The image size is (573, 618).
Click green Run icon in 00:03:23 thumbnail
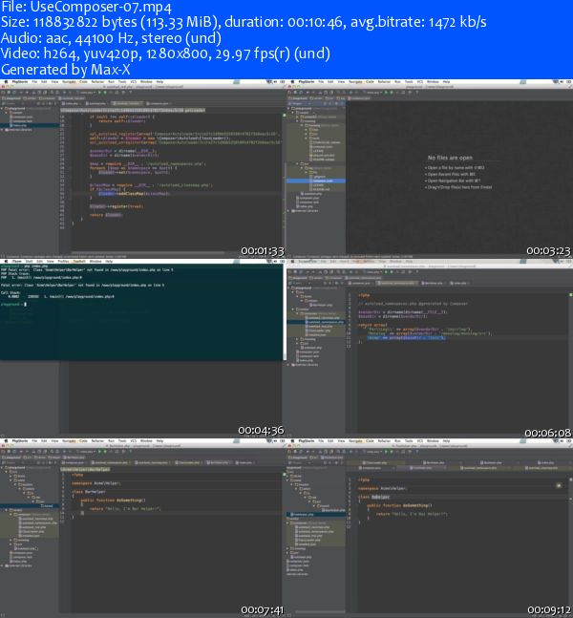tap(386, 93)
